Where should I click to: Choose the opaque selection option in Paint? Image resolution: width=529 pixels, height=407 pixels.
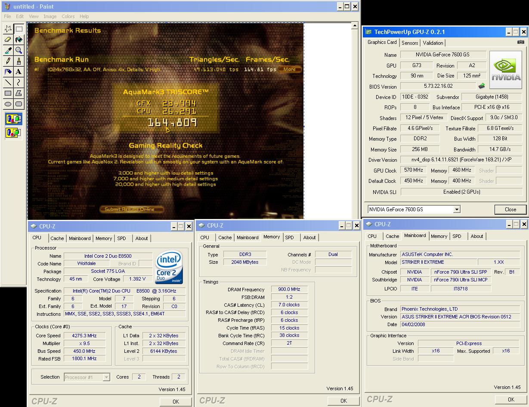pyautogui.click(x=13, y=119)
